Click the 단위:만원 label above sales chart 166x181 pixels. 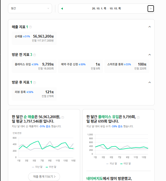click(x=17, y=133)
